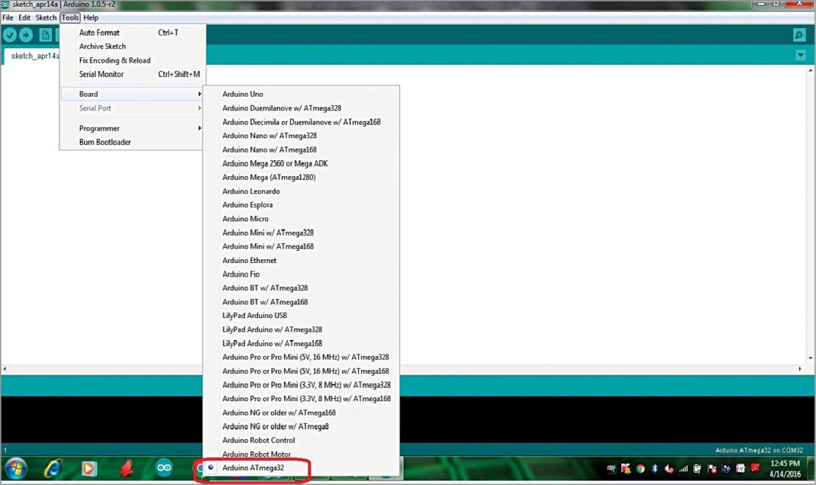
Task: Click Burn Bootloader
Action: click(105, 142)
